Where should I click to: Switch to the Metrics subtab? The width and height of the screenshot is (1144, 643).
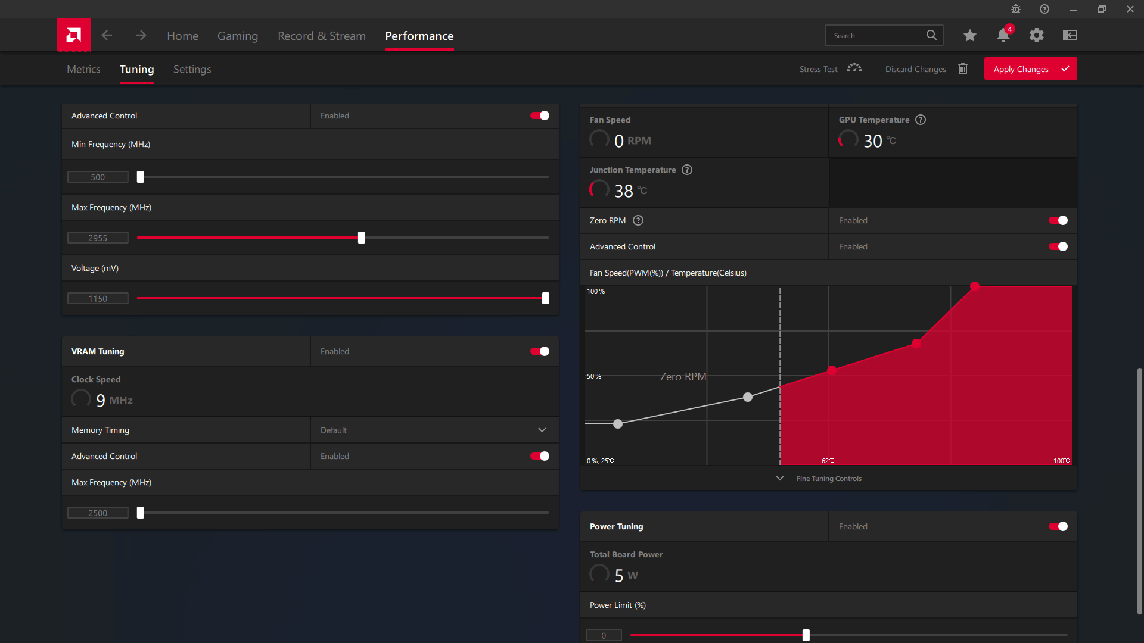click(83, 69)
